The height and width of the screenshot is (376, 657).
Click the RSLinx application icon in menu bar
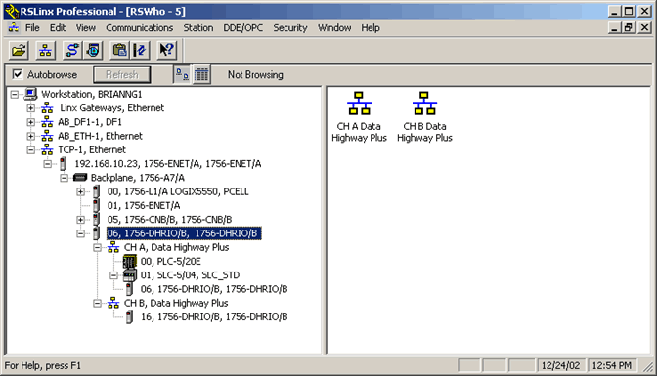click(x=14, y=28)
